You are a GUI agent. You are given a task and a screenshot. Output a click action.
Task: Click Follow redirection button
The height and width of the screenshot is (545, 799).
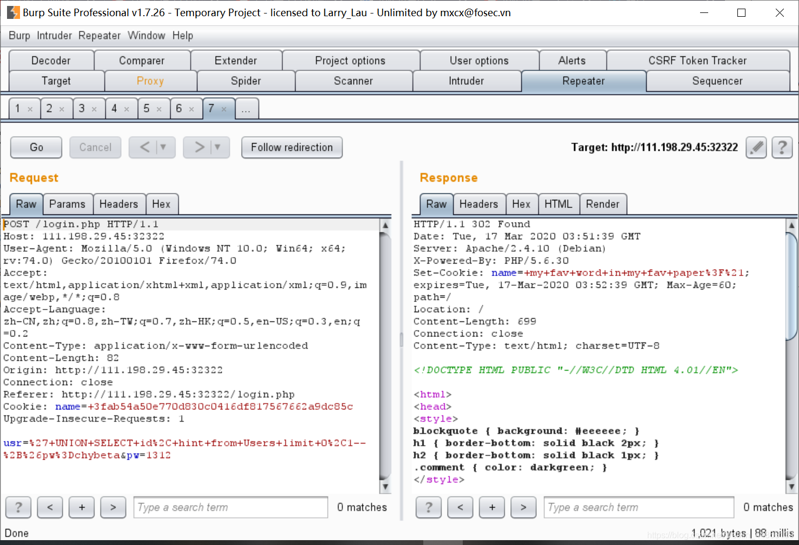[292, 147]
